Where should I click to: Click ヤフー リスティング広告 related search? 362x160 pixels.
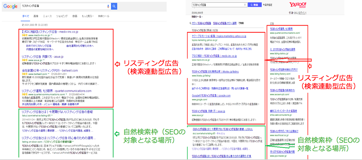201,23
